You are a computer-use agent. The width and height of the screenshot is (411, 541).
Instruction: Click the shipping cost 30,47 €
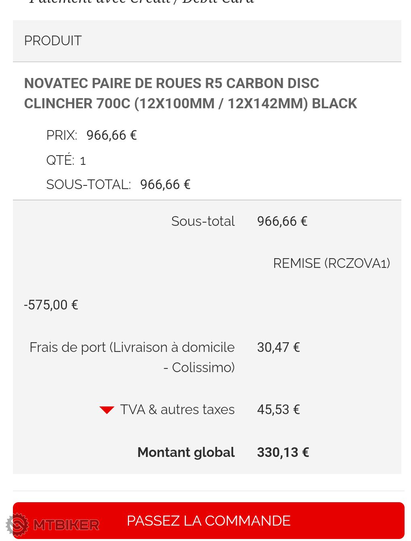[x=278, y=347]
